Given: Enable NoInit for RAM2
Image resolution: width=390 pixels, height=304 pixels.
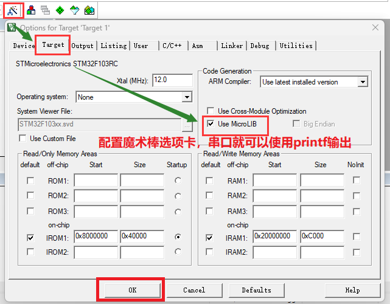Looking at the screenshot, I should tap(357, 196).
